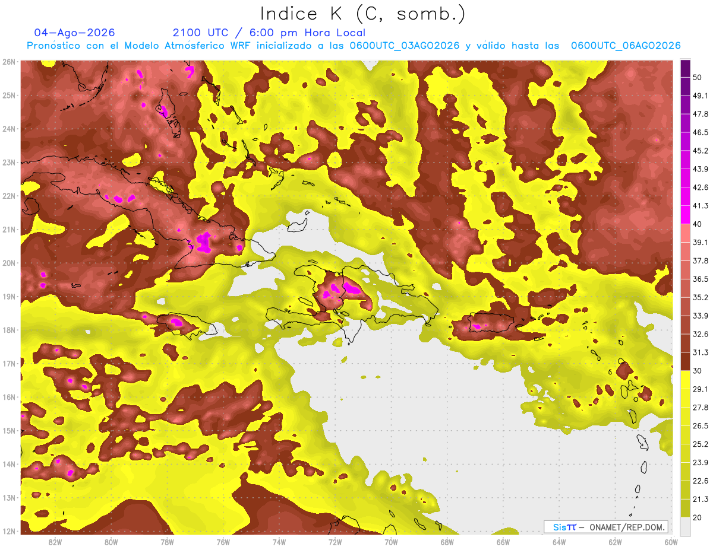Click the colorbar label "37.8"

coord(701,260)
